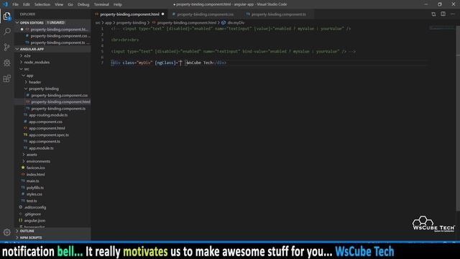The image size is (460, 259).
Task: Open the editor More Actions ellipsis
Action: pyautogui.click(x=452, y=14)
